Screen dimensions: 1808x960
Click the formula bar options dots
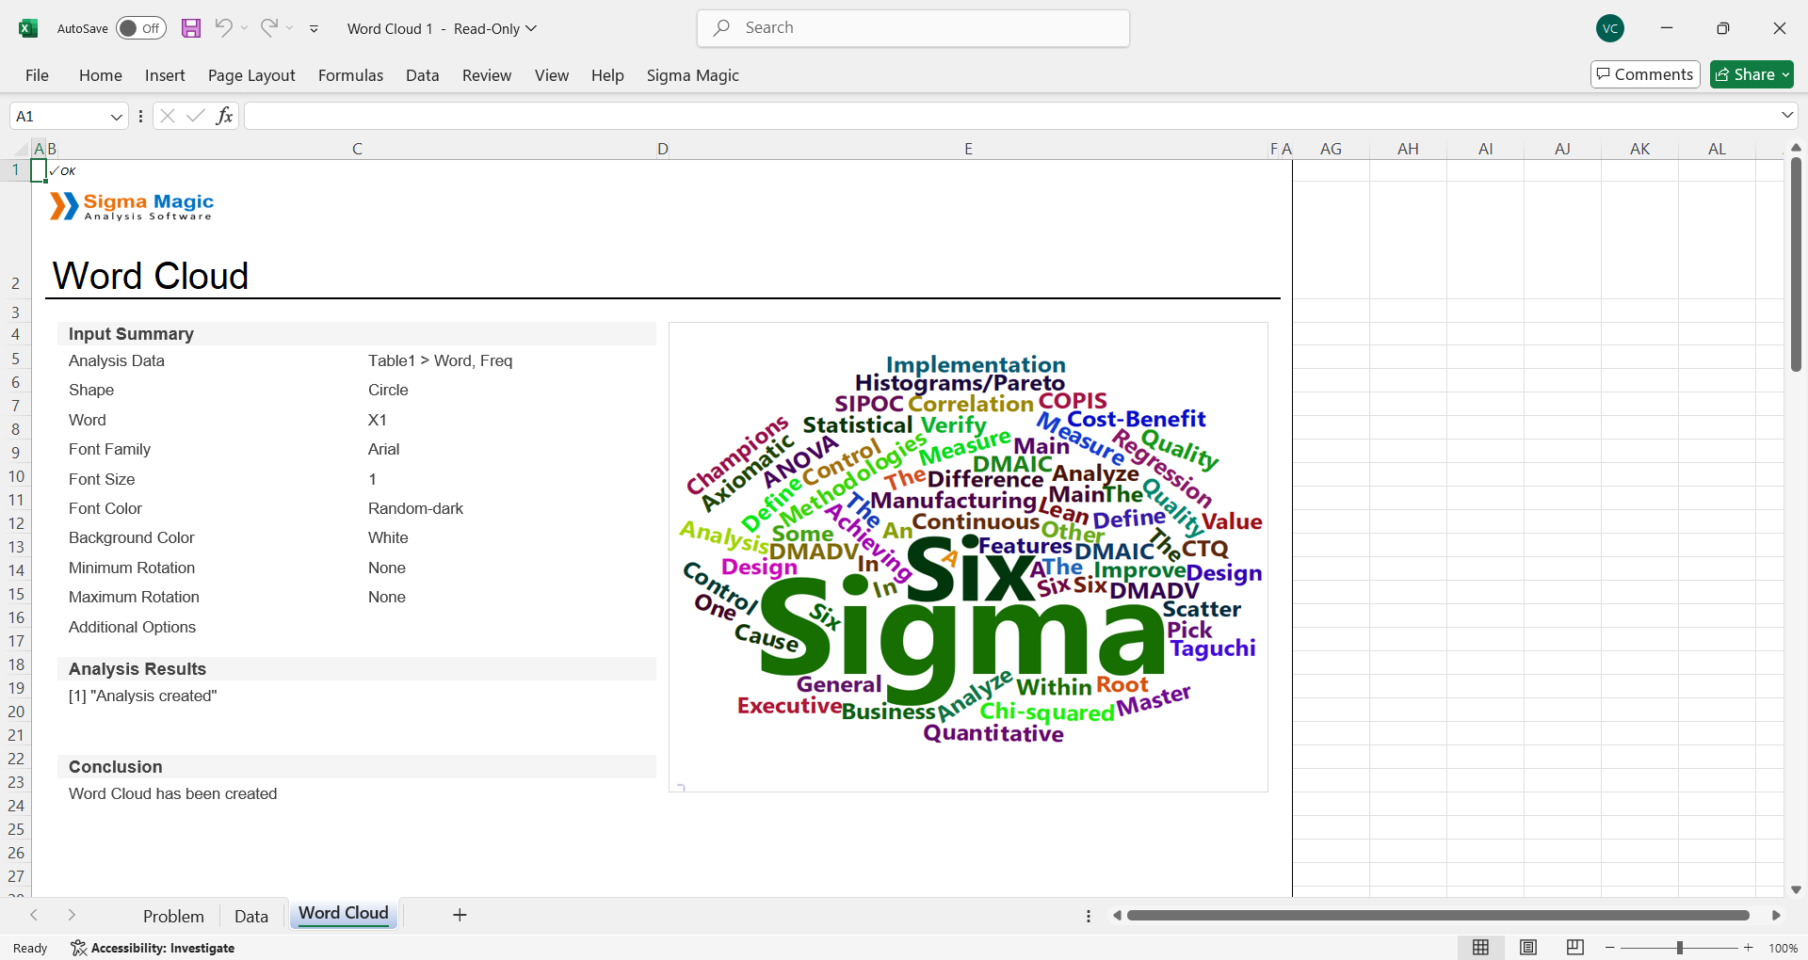coord(140,117)
